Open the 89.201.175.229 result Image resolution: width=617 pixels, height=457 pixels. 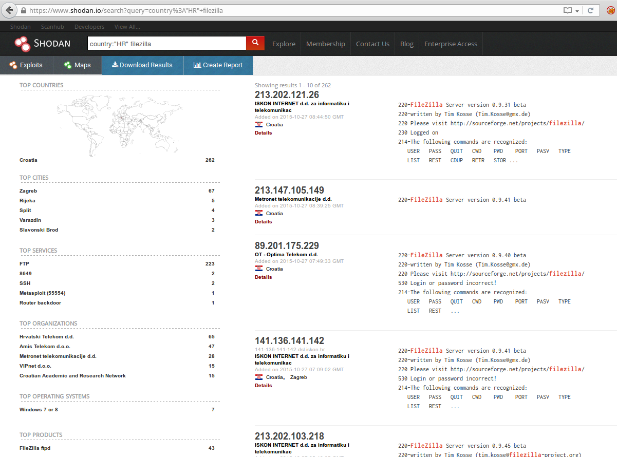[x=287, y=245]
